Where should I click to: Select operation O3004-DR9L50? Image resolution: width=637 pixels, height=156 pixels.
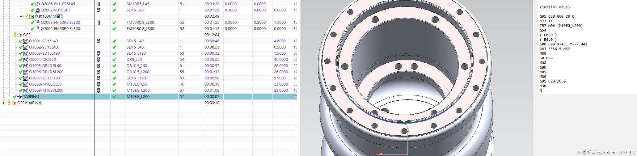click(x=43, y=60)
